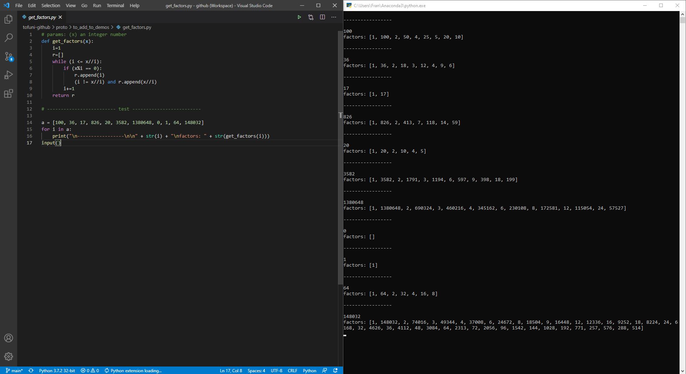Viewport: 686px width, 374px height.
Task: Click 'input()' on line 17
Action: pyautogui.click(x=51, y=143)
